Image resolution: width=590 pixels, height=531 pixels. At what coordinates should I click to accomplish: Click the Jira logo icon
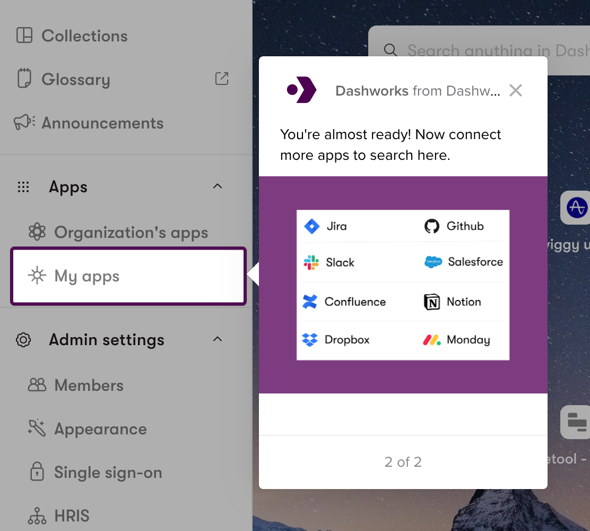click(312, 226)
